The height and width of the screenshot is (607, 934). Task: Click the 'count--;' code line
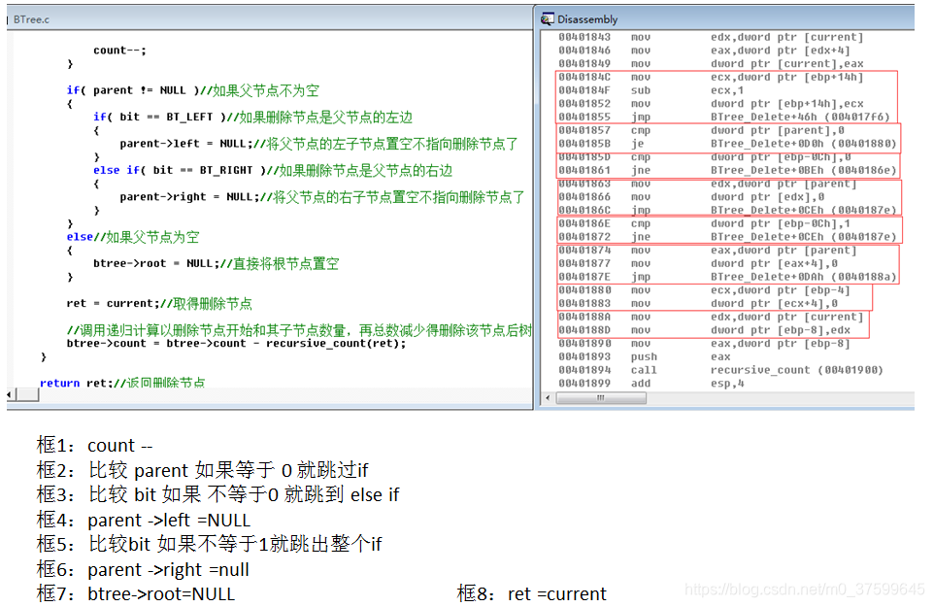click(119, 51)
